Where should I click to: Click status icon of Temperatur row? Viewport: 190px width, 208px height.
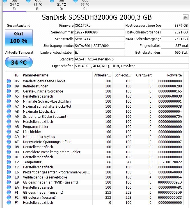tap(9, 162)
